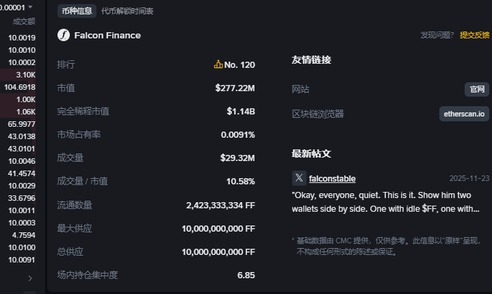Open the 官网 official website button
This screenshot has height=294, width=492.
(476, 89)
